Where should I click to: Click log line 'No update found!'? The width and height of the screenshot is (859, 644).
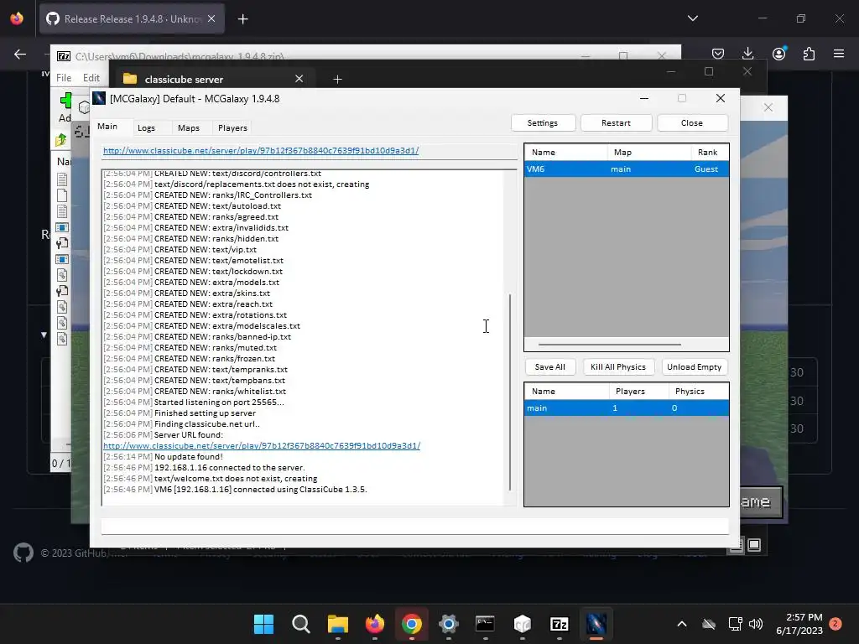(x=189, y=457)
